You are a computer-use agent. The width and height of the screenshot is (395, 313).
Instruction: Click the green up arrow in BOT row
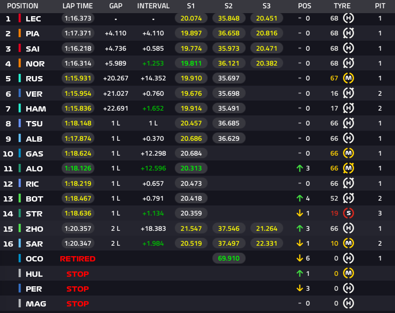[299, 198]
